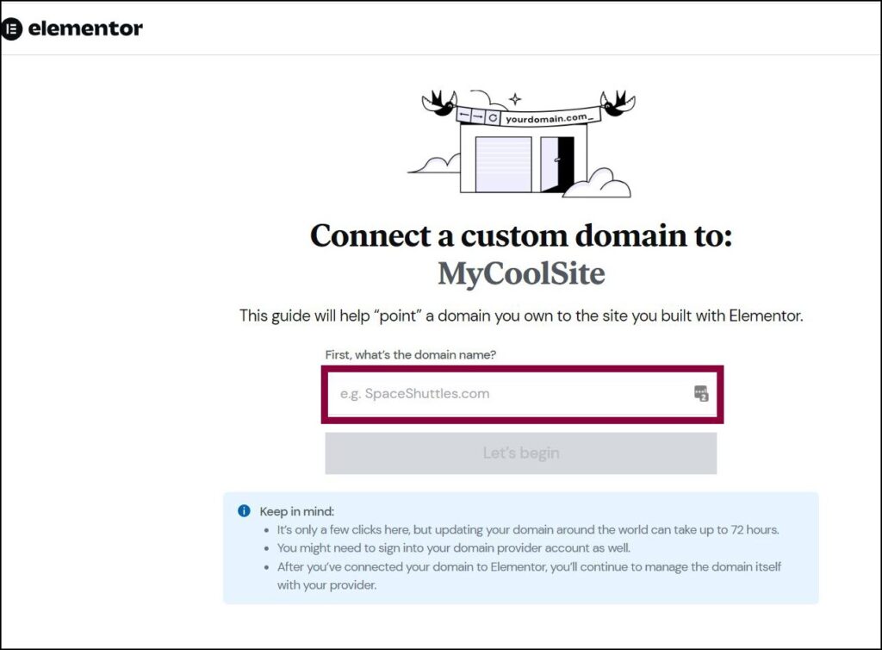Click the Elementor logo icon
Image resolution: width=882 pixels, height=650 pixels.
pyautogui.click(x=12, y=28)
